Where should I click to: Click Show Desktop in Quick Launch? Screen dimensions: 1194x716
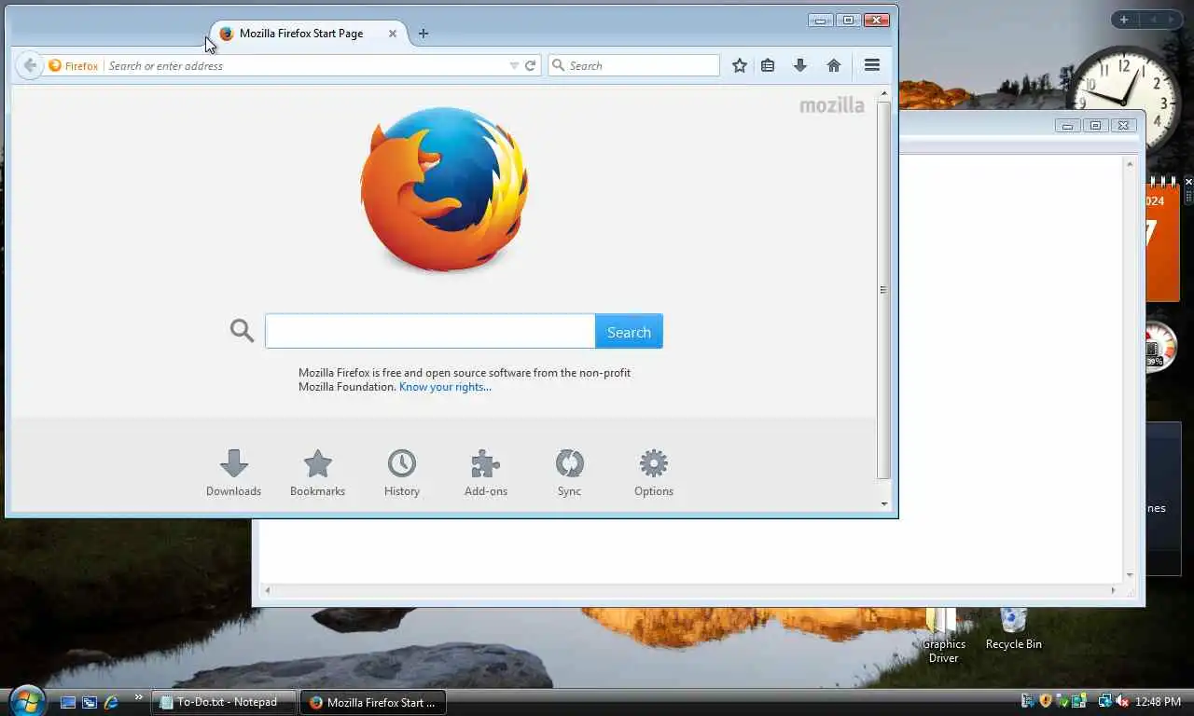click(x=68, y=702)
